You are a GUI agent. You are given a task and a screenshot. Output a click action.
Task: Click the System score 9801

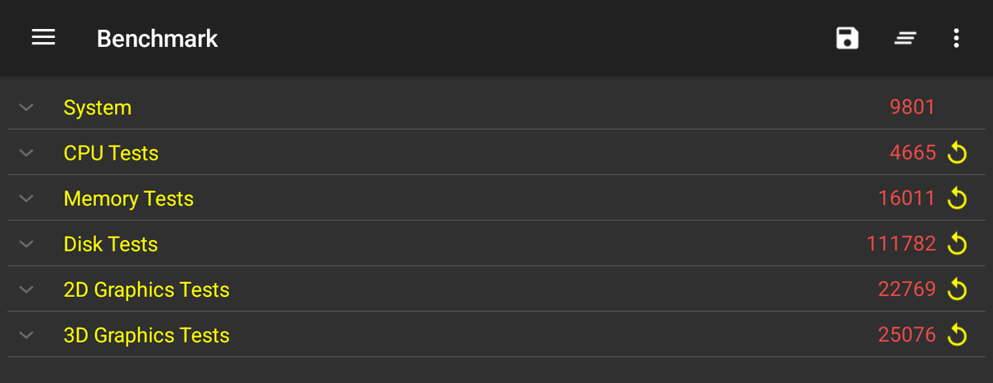click(x=912, y=108)
